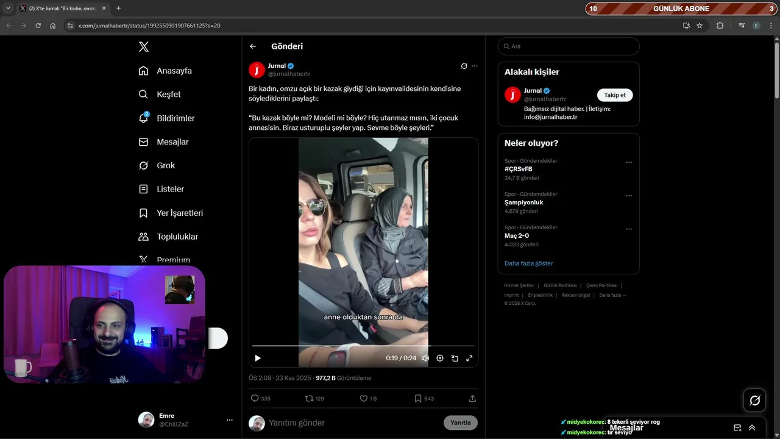Open Topluluklar communities
Image resolution: width=780 pixels, height=439 pixels.
[168, 237]
